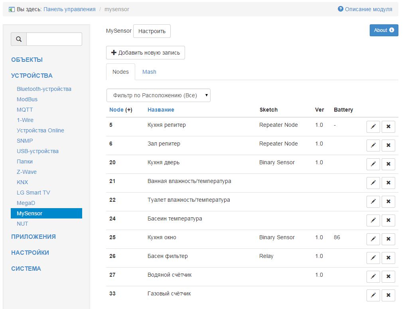Edit the Кухня репитер node with pencil icon
The width and height of the screenshot is (404, 309).
373,127
